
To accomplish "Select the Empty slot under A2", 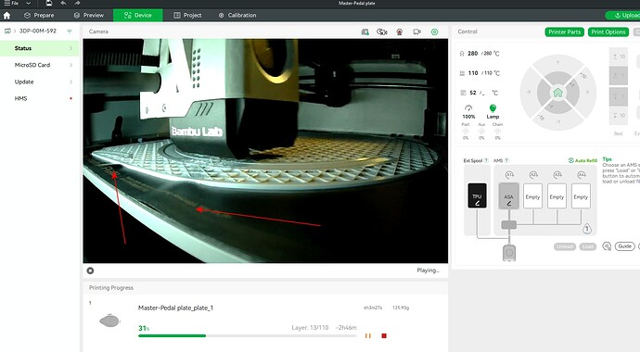I will pos(532,196).
